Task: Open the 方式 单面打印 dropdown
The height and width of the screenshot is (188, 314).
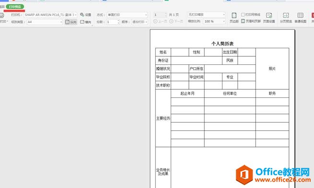Action: [x=128, y=15]
